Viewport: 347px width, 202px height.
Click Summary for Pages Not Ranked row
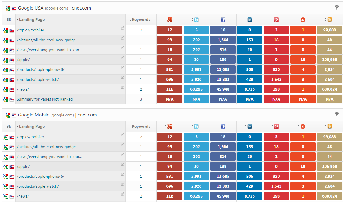[45, 99]
